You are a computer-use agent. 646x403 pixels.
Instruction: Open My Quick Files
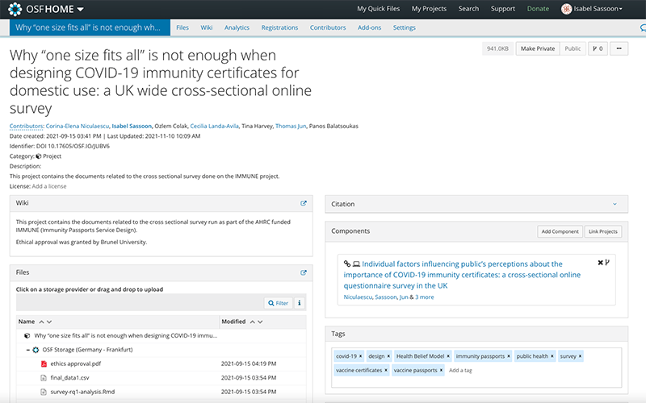[378, 9]
